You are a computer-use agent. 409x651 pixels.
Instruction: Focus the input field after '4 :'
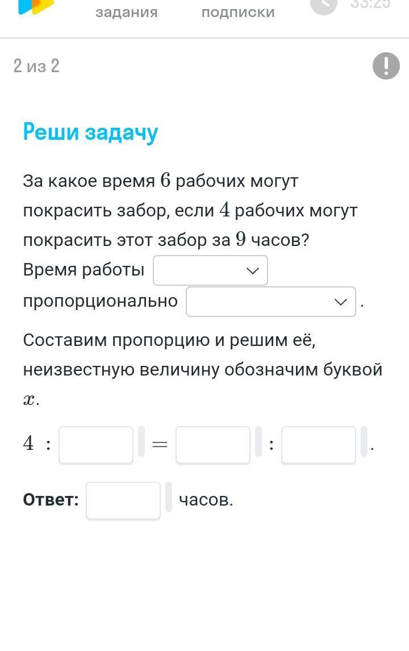point(96,445)
